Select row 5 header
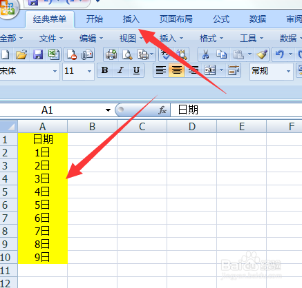The width and height of the screenshot is (302, 288). tap(9, 192)
